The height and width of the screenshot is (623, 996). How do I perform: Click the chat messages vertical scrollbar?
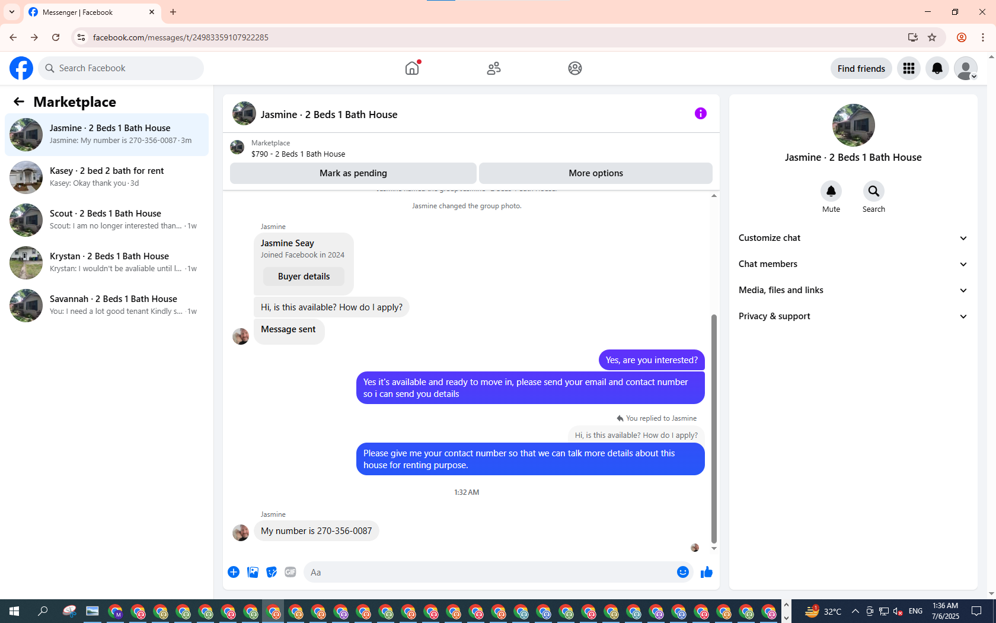714,428
